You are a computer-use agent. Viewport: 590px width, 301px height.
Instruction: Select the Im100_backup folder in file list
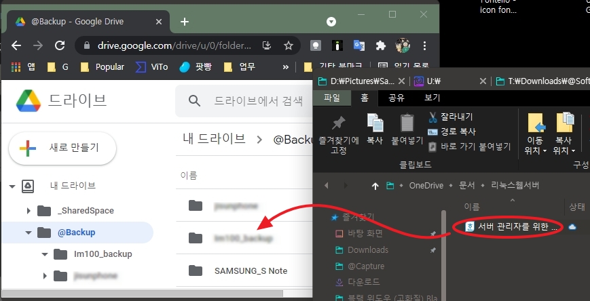click(x=244, y=238)
